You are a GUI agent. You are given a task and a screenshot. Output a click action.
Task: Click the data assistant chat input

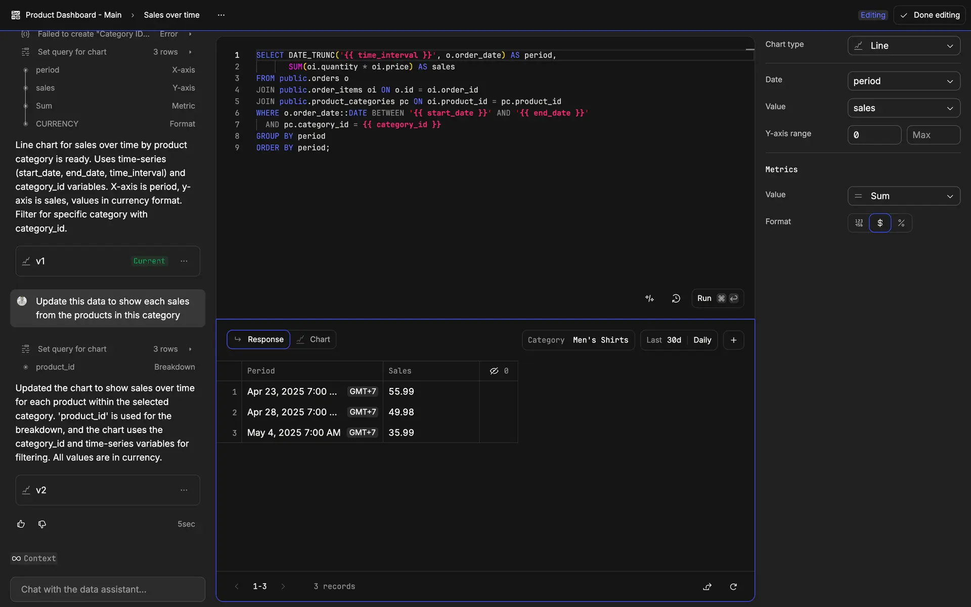pyautogui.click(x=108, y=589)
